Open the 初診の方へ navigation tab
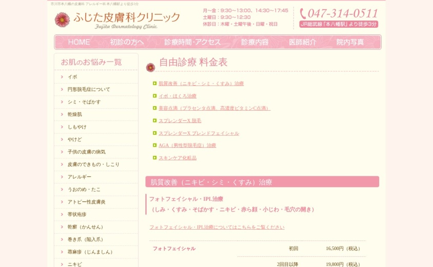The height and width of the screenshot is (267, 433). (x=127, y=42)
